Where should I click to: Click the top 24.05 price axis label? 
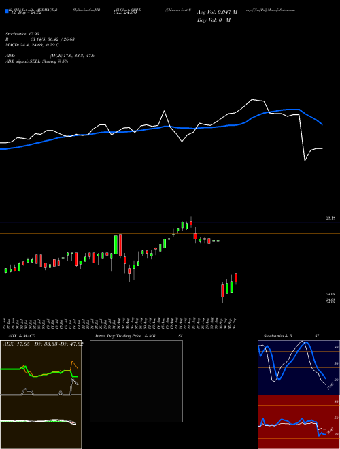(x=330, y=294)
